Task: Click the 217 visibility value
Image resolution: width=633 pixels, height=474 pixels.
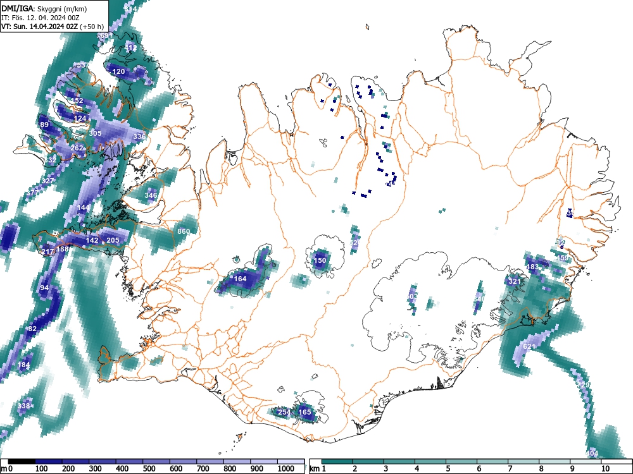Action: pyautogui.click(x=47, y=252)
